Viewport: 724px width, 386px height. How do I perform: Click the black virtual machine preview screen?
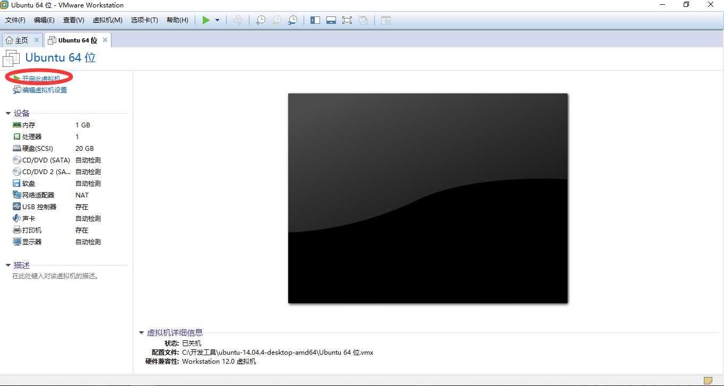point(428,199)
